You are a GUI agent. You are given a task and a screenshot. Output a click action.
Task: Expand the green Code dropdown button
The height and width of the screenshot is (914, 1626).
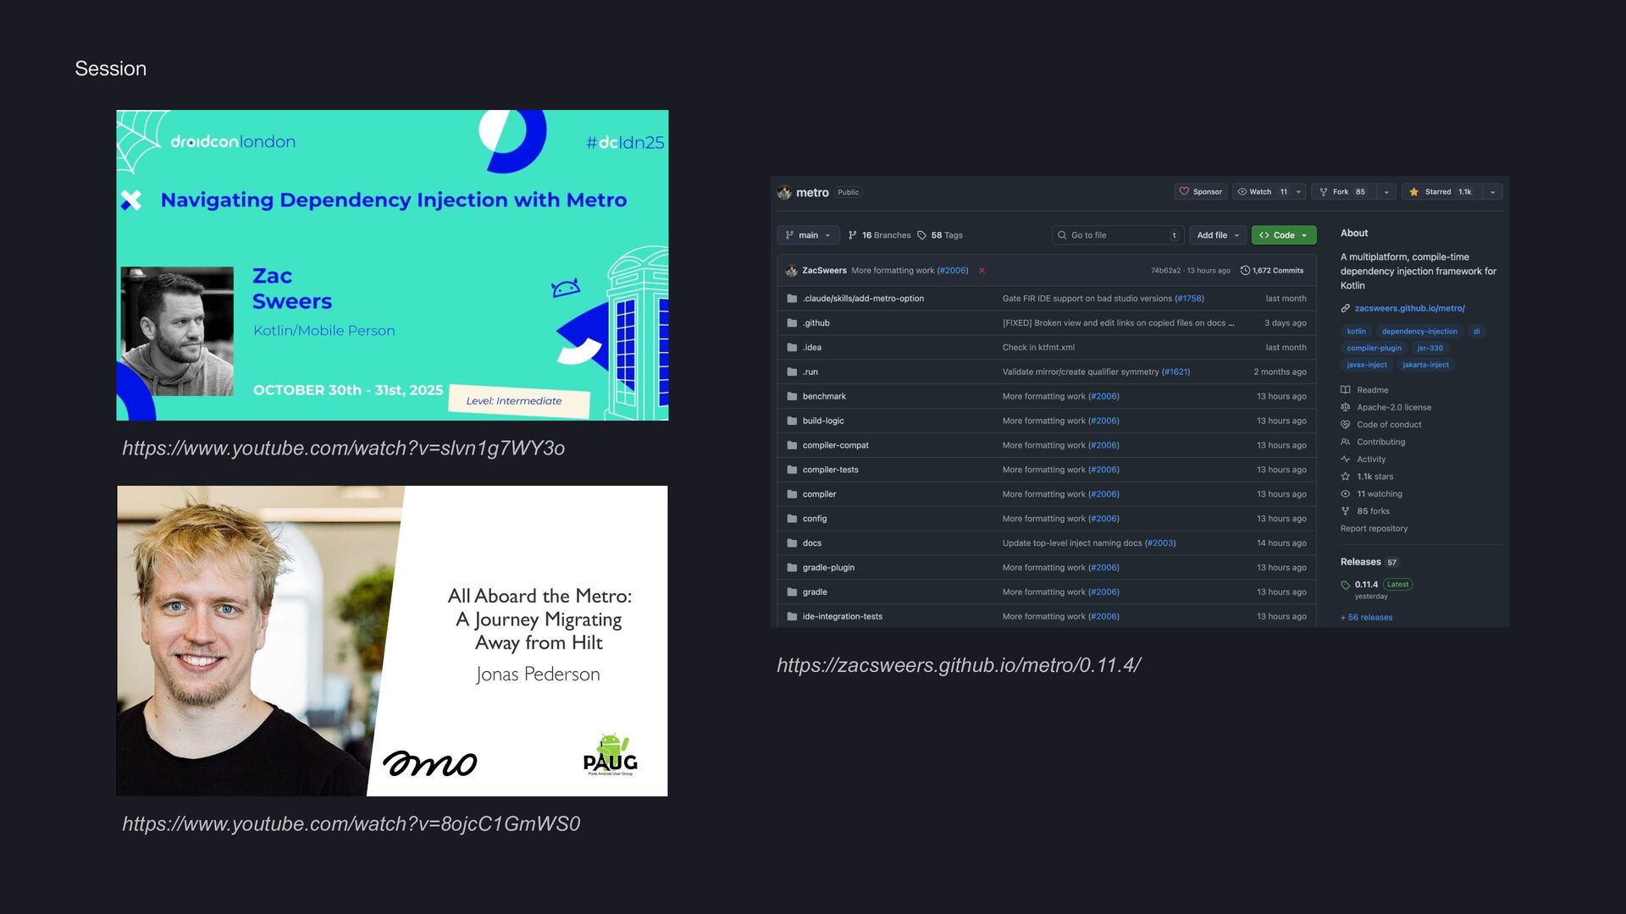coord(1284,235)
